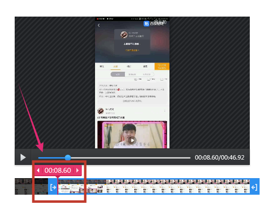The height and width of the screenshot is (203, 264).
Task: Step trim time backward with left arrow
Action: click(38, 170)
